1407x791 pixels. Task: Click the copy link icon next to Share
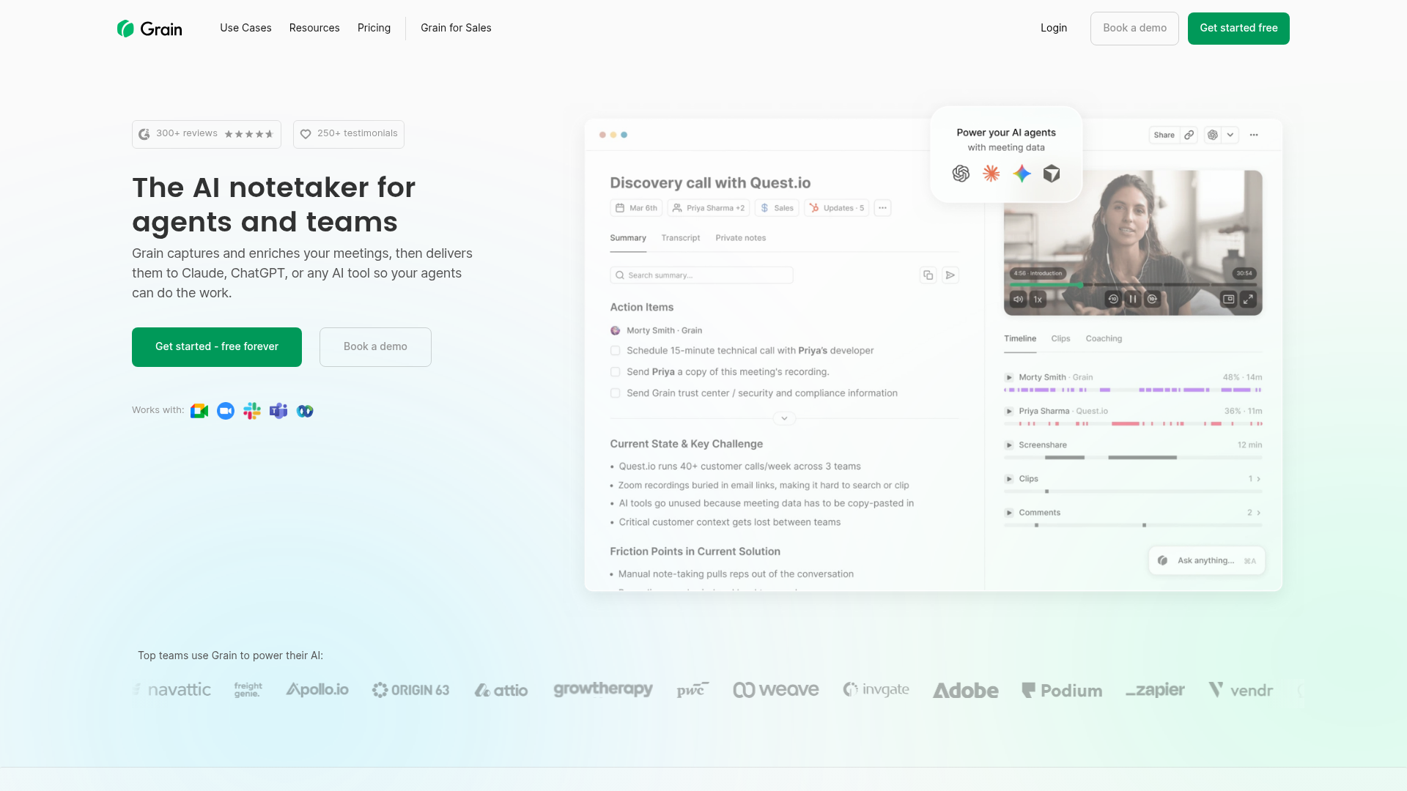[x=1189, y=135]
